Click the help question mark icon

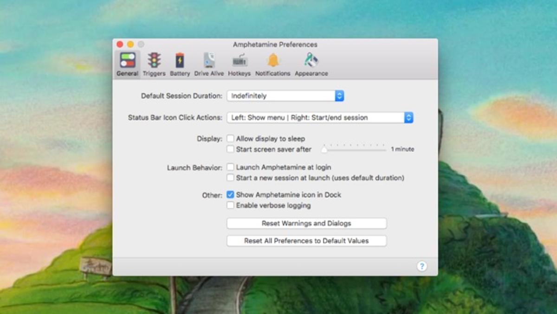point(421,266)
